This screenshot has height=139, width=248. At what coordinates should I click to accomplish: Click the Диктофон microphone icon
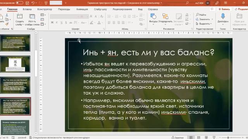[223, 16]
